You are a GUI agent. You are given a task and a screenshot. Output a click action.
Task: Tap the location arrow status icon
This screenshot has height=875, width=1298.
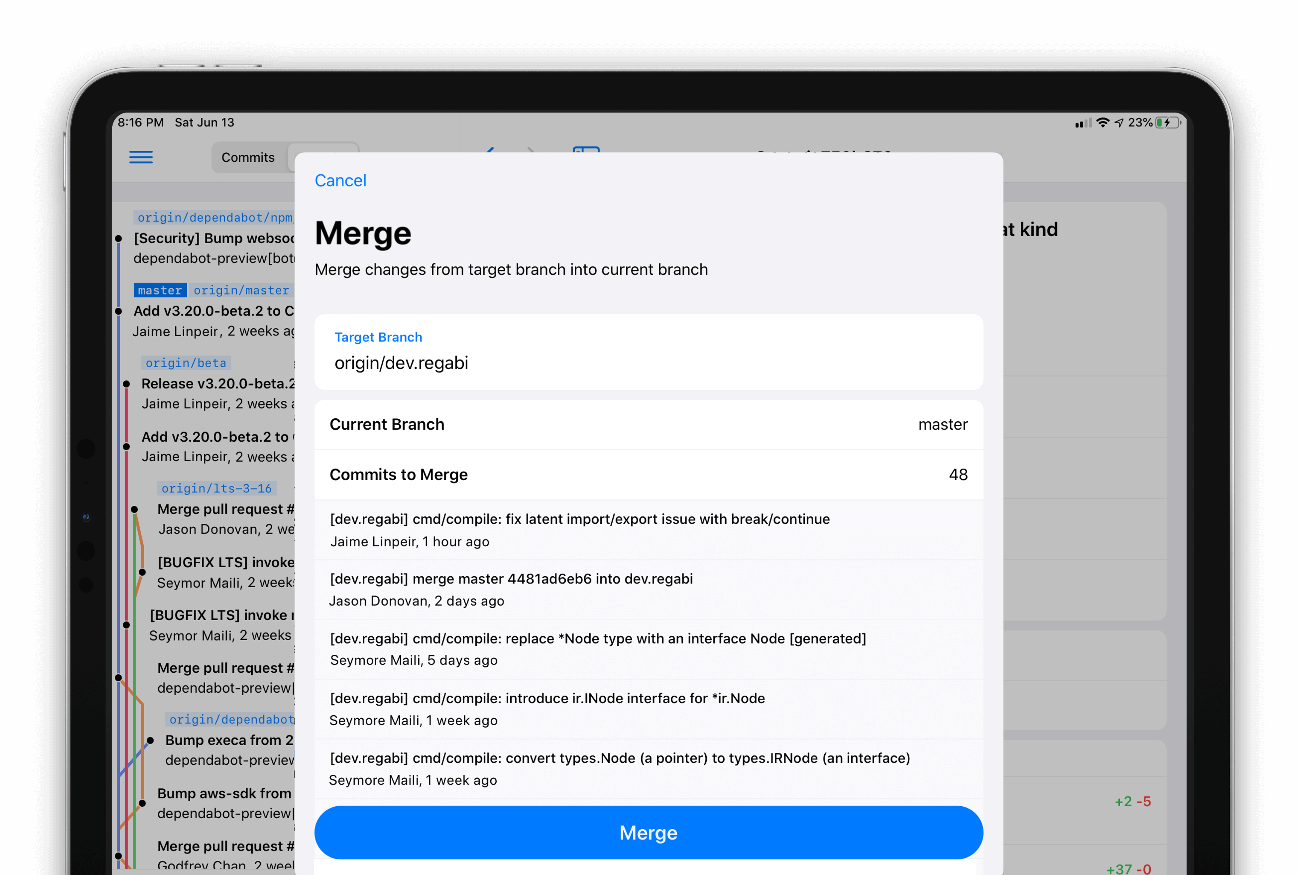[x=1119, y=122]
